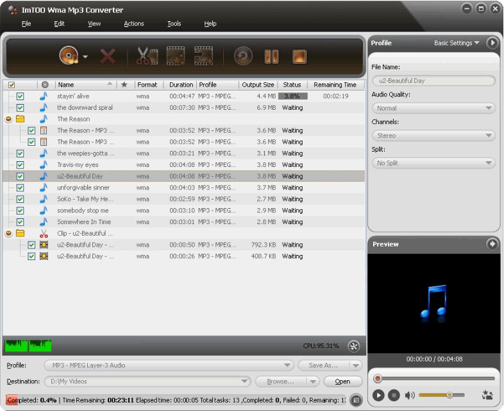Open the Tools menu
504x411 pixels.
(x=174, y=24)
